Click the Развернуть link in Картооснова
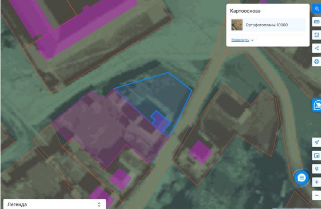 point(240,40)
